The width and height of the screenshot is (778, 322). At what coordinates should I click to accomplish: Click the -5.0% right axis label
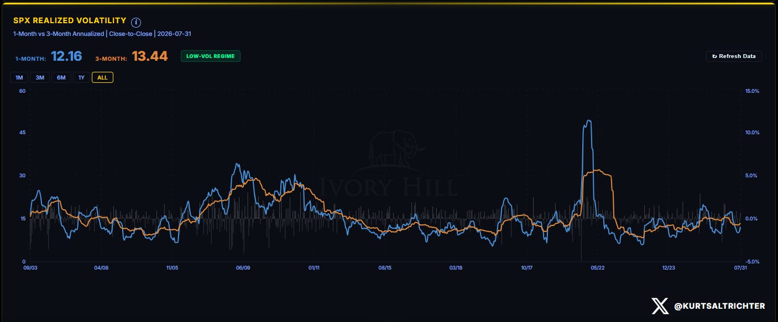[x=753, y=261]
